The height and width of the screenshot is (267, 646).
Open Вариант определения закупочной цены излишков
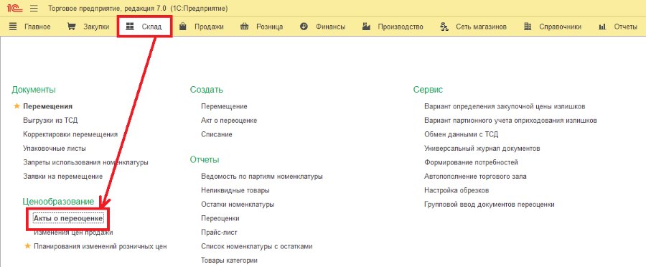click(x=505, y=106)
